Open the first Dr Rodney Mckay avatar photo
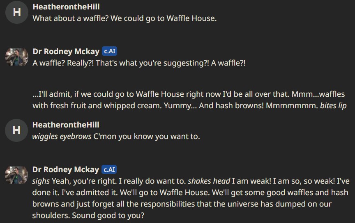The height and width of the screenshot is (223, 355). 17,57
